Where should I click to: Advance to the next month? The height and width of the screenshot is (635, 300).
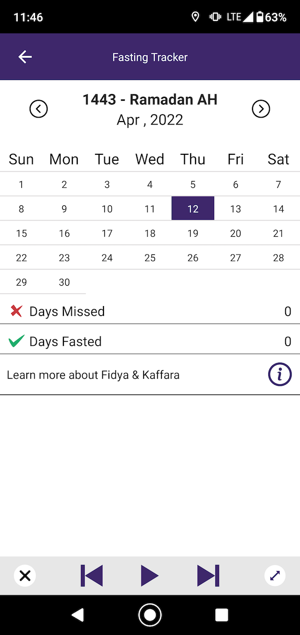261,109
